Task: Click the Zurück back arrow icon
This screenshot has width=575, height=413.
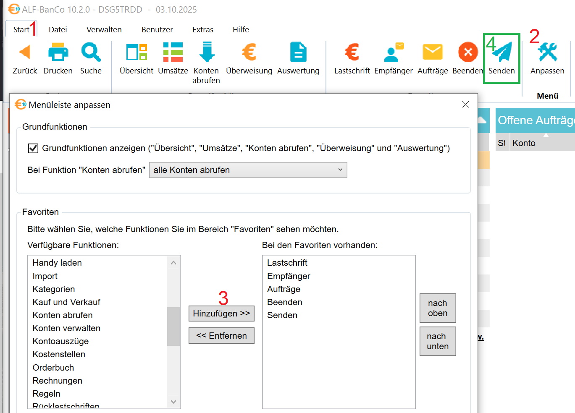Action: (25, 53)
